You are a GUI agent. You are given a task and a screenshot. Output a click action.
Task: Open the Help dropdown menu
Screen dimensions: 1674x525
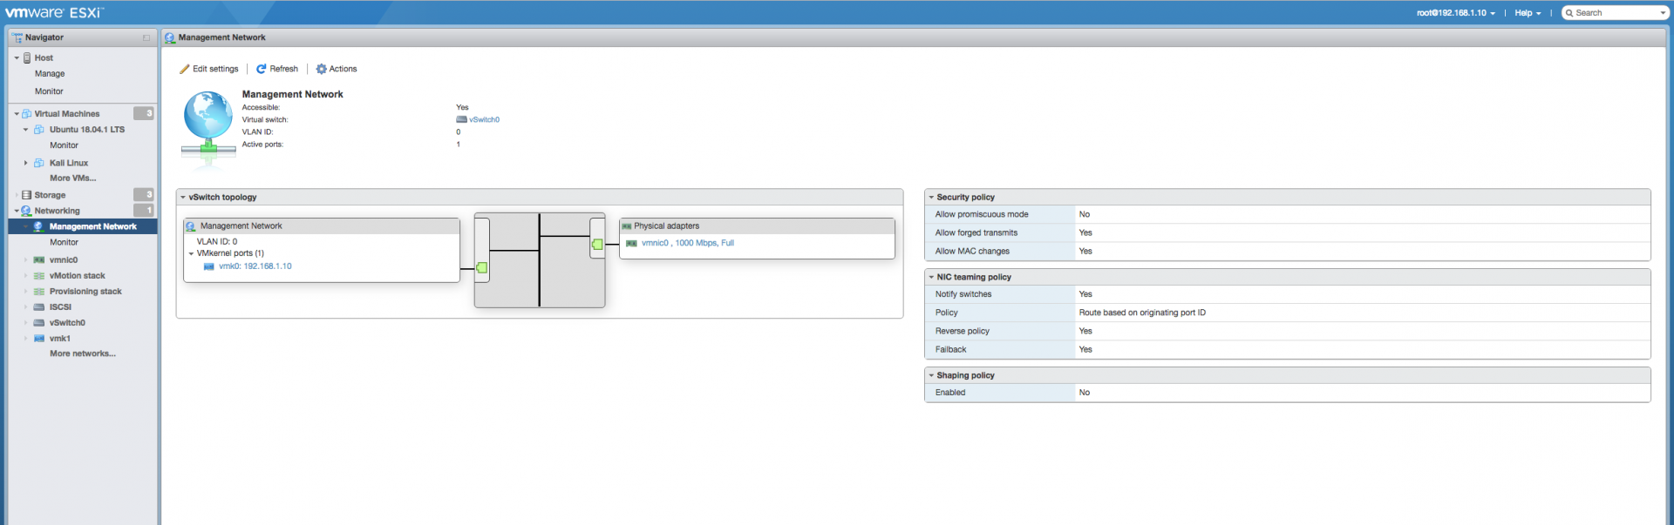1528,13
